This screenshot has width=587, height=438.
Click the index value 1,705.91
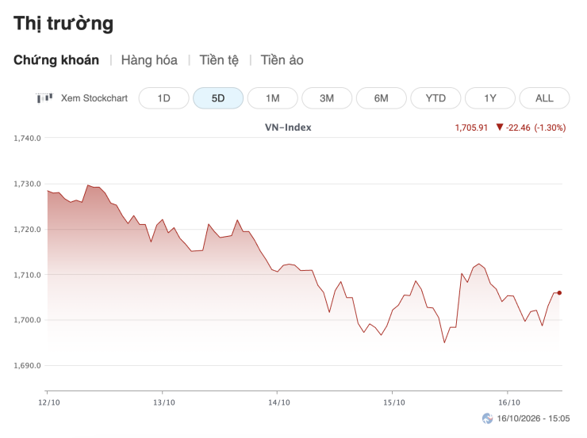471,128
